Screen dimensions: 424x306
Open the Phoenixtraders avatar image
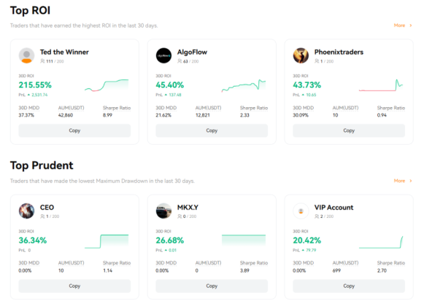301,55
